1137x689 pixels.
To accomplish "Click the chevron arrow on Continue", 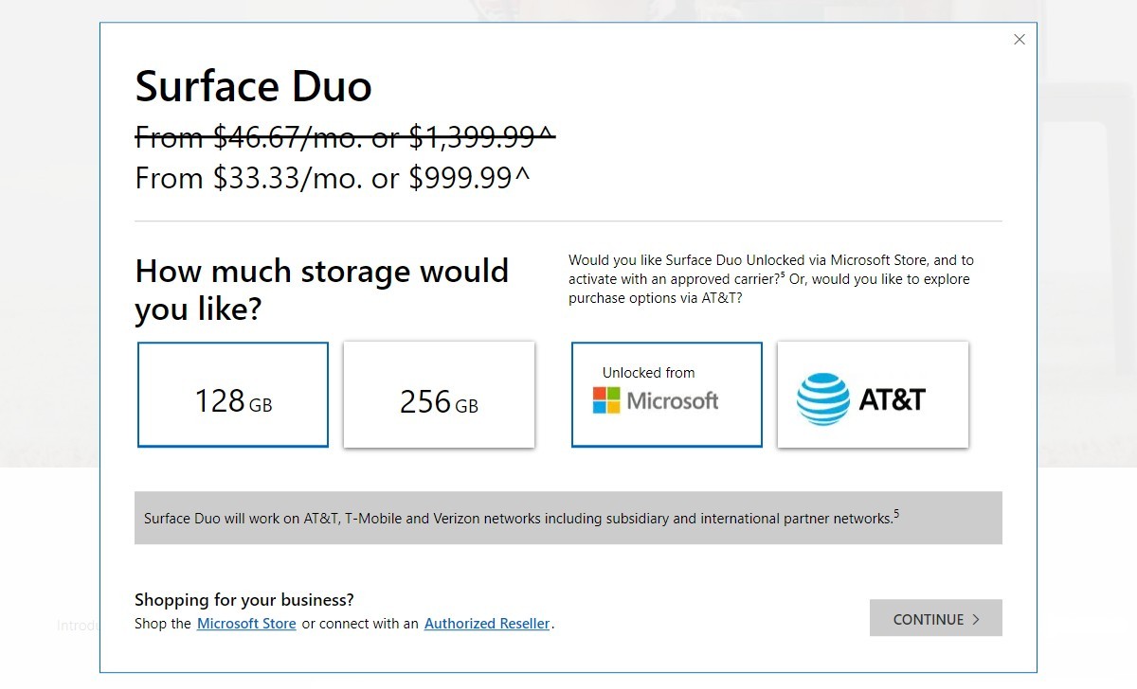I will pos(976,620).
